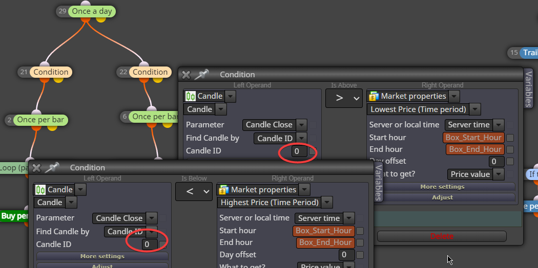538x268 pixels.
Task: Pin the upper Condition dialog
Action: coord(202,75)
